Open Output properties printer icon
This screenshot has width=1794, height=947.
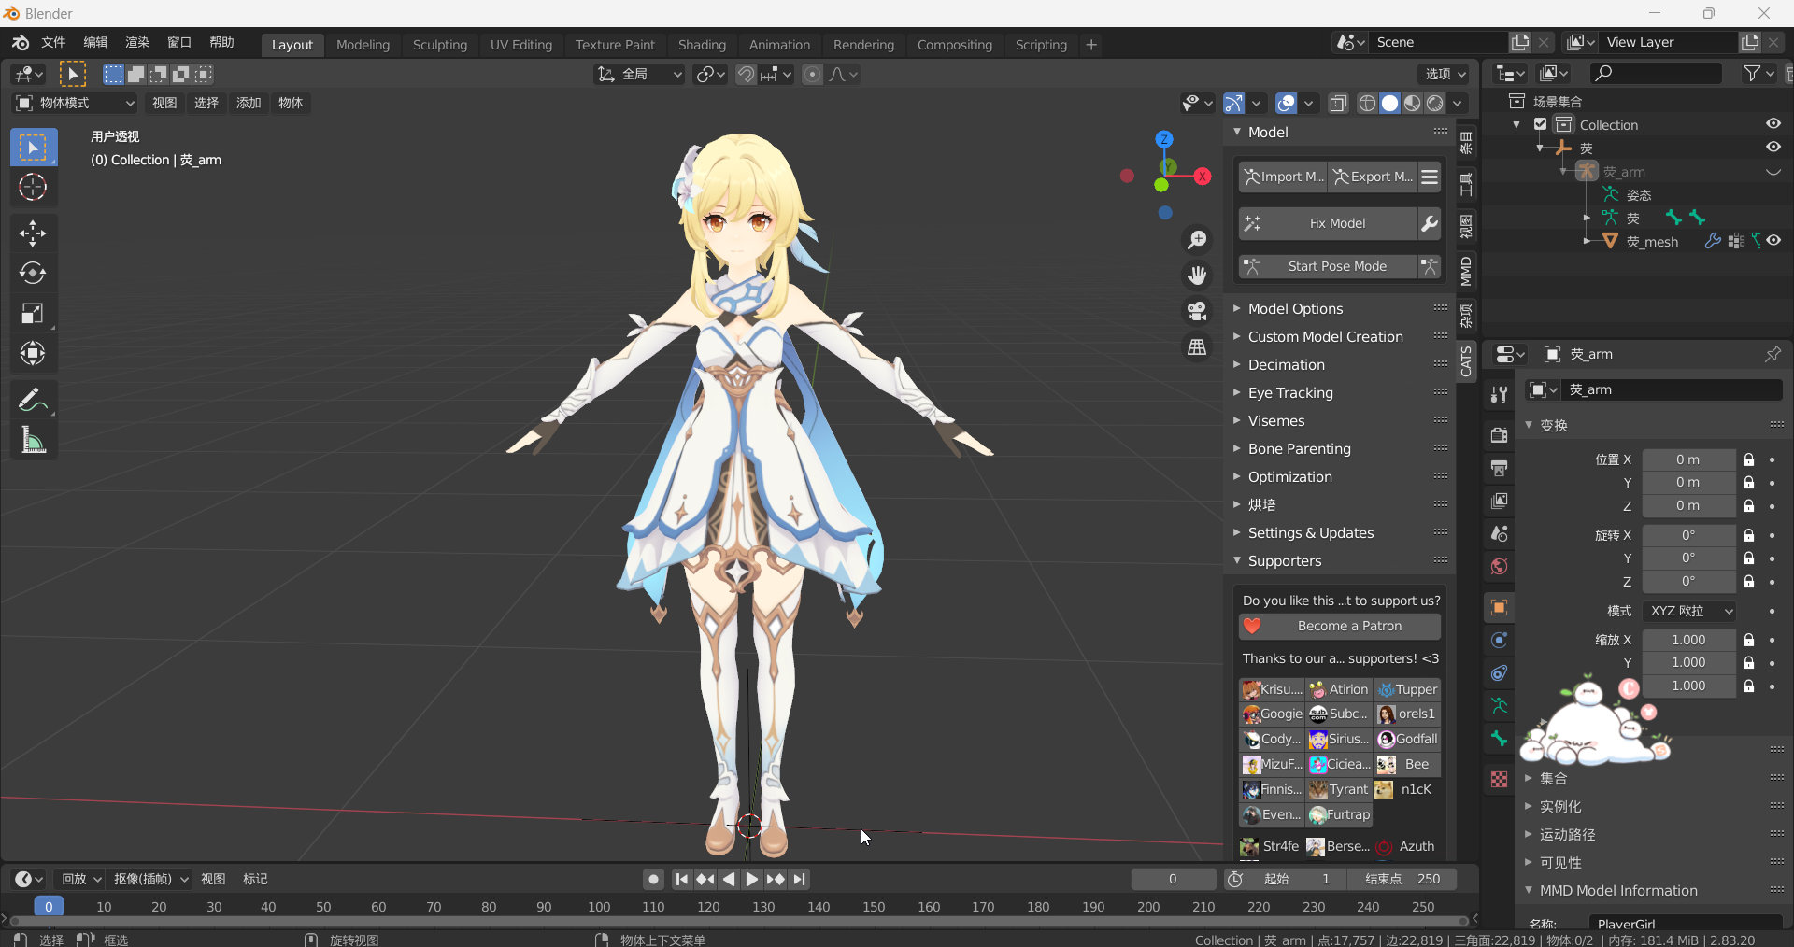coord(1499,468)
